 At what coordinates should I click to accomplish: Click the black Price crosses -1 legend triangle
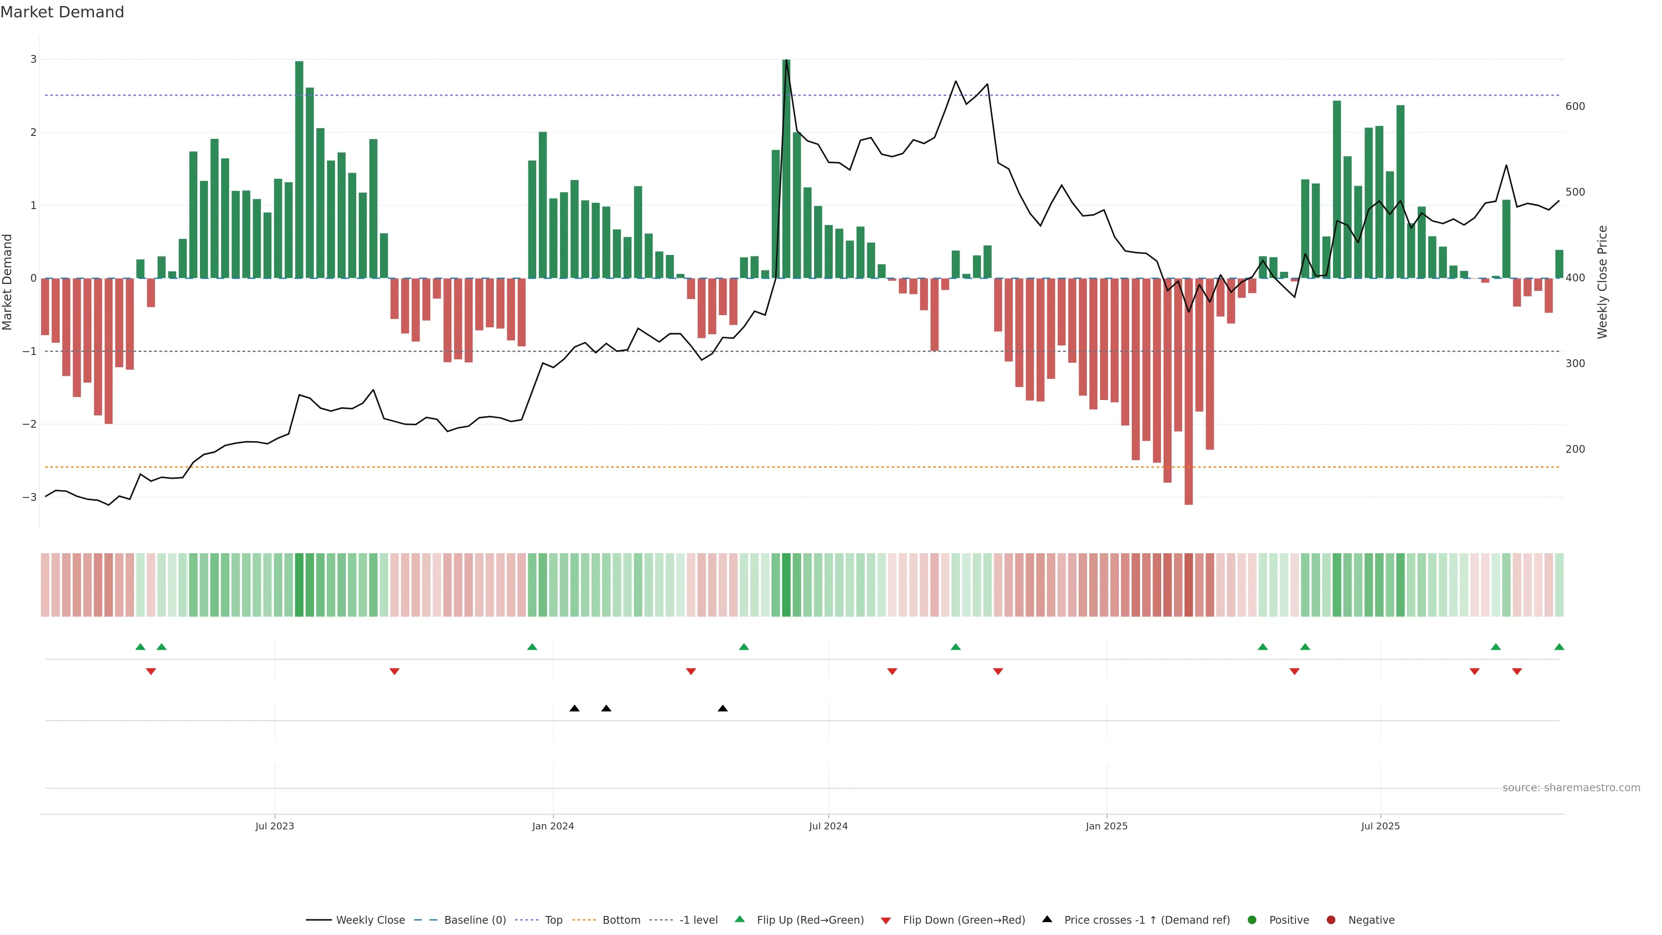coord(1047,919)
